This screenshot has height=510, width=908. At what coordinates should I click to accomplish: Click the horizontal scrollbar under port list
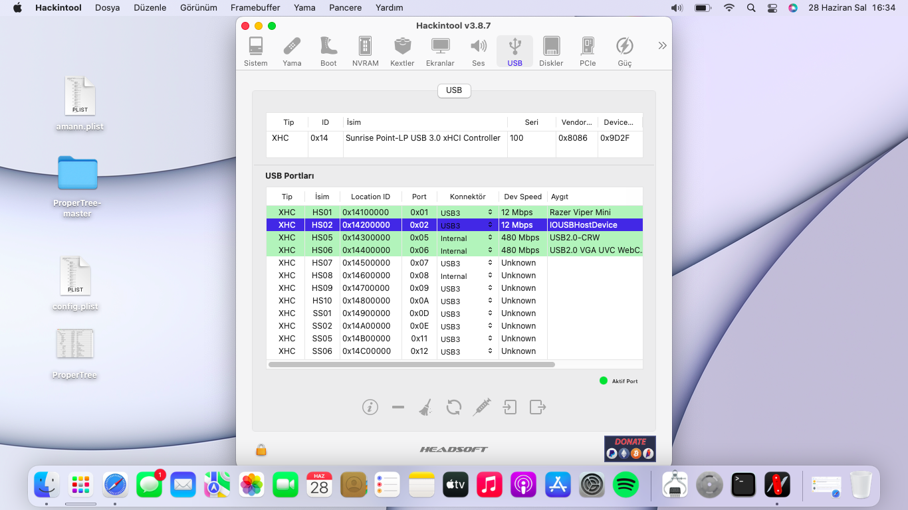(411, 365)
